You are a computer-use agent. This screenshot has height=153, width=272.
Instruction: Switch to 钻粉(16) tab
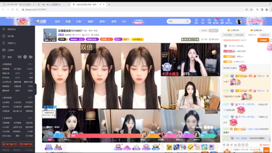265,35
